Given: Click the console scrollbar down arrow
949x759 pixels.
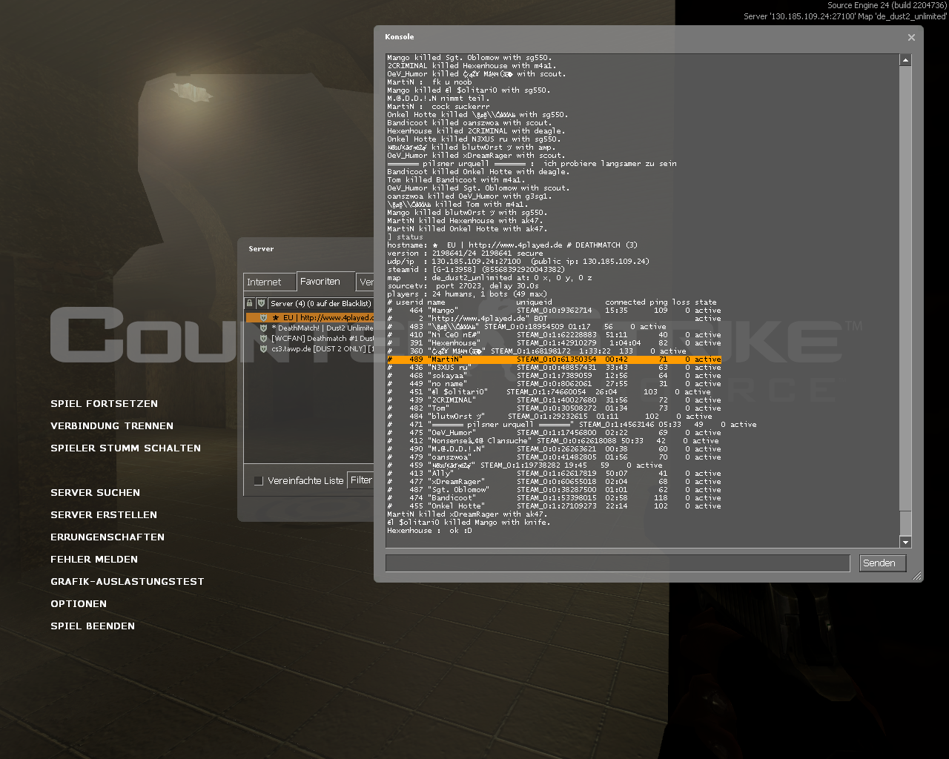Looking at the screenshot, I should pyautogui.click(x=905, y=543).
